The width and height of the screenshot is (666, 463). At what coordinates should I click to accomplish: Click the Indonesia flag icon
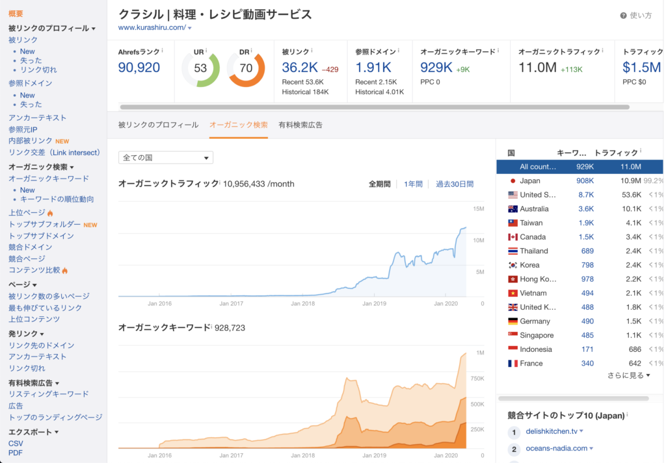(x=513, y=349)
